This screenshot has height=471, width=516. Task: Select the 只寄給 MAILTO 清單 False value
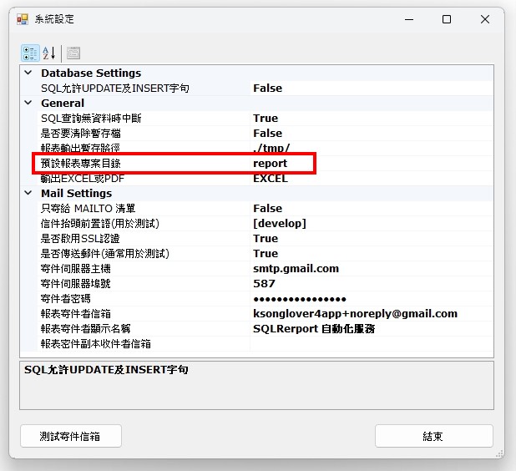click(x=267, y=209)
